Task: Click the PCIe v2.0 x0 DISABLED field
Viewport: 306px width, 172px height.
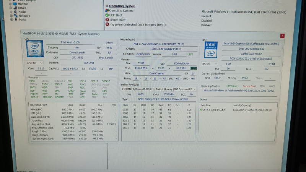Action: 251,59
